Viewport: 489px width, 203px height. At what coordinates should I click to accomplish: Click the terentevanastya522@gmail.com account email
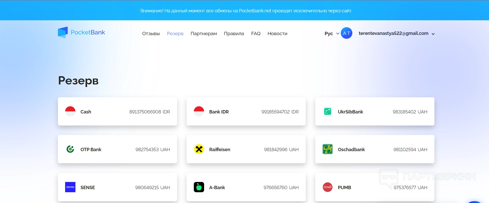[394, 33]
